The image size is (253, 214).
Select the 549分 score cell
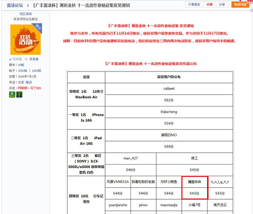pyautogui.click(x=169, y=147)
